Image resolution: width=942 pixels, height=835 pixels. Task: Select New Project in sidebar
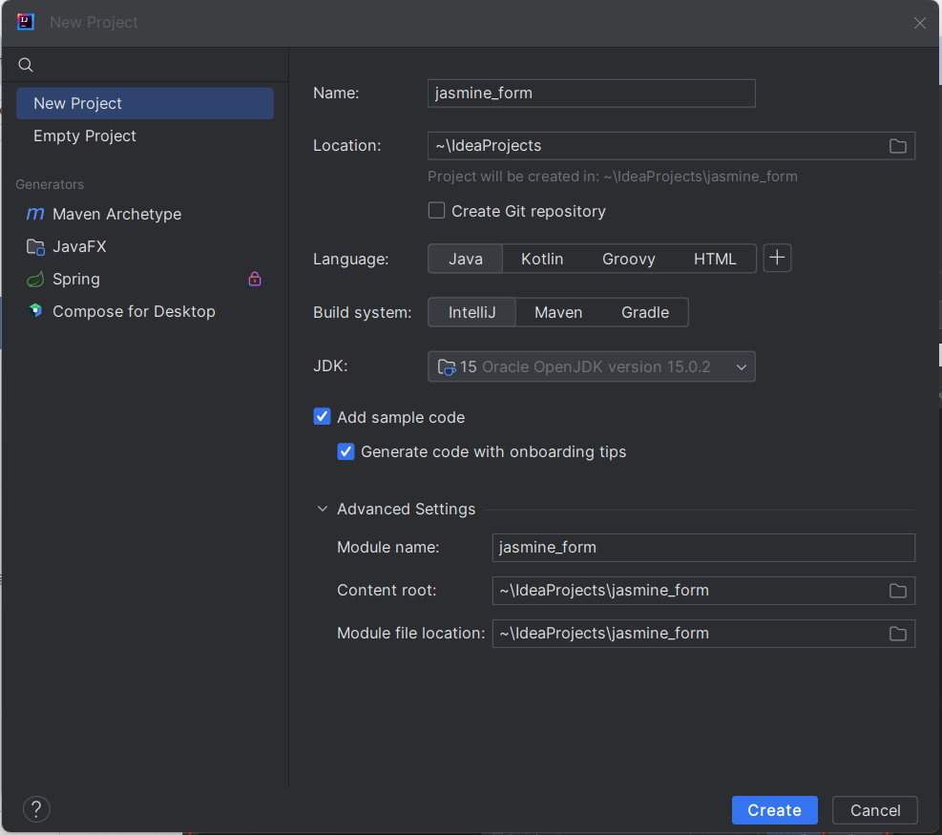coord(145,103)
